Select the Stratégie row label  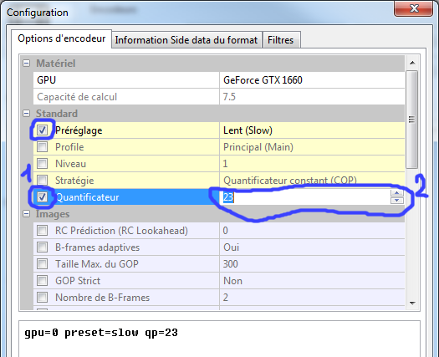(74, 181)
